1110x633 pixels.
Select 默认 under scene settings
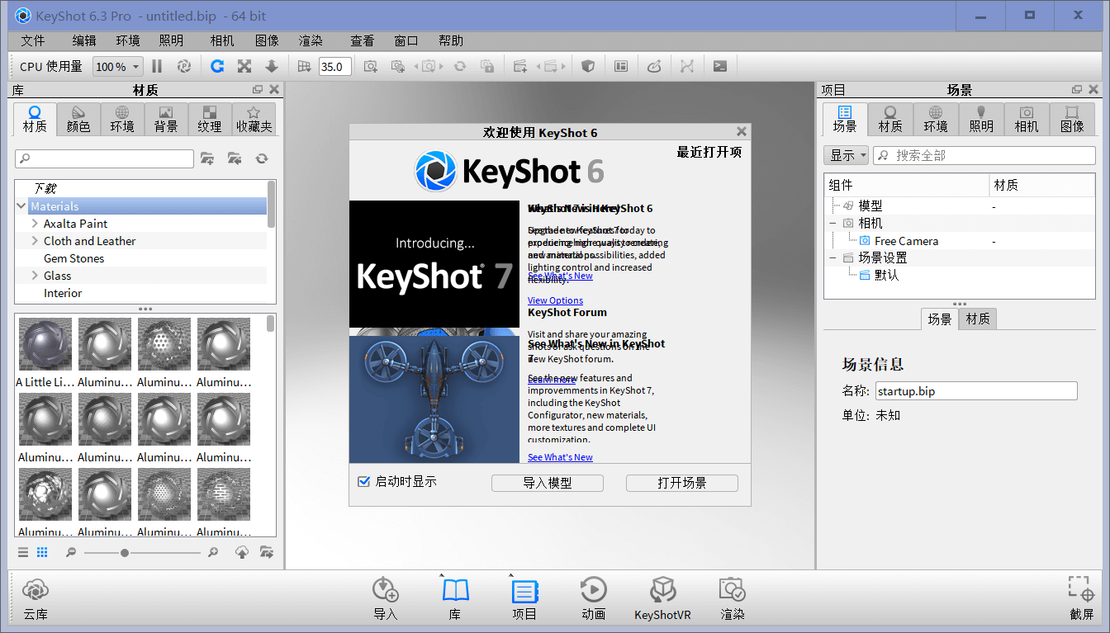886,275
